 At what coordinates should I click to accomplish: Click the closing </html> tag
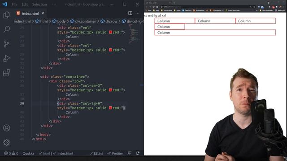39,139
